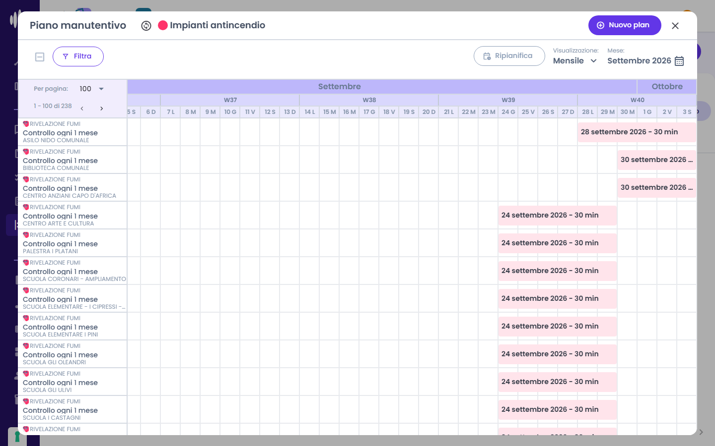
Task: Click the 24 G day column header
Action: click(x=508, y=112)
